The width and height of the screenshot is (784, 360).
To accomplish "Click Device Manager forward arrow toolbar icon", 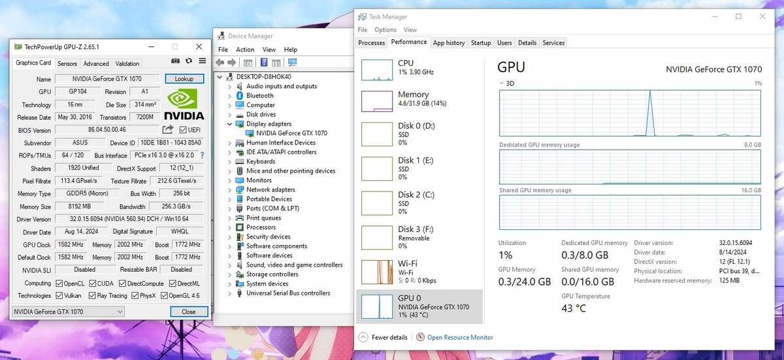I will point(233,63).
